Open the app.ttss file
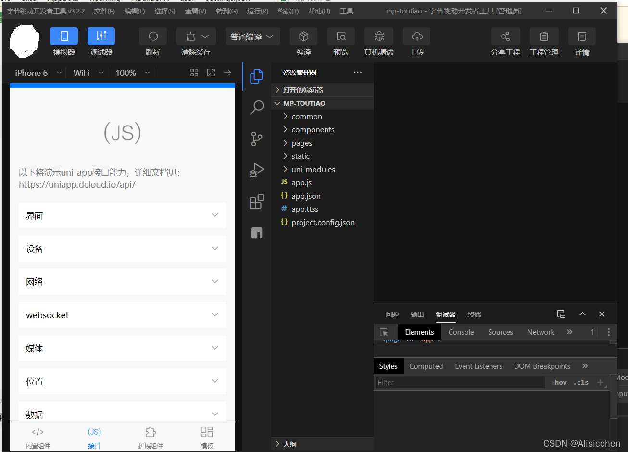The height and width of the screenshot is (452, 628). point(322,209)
